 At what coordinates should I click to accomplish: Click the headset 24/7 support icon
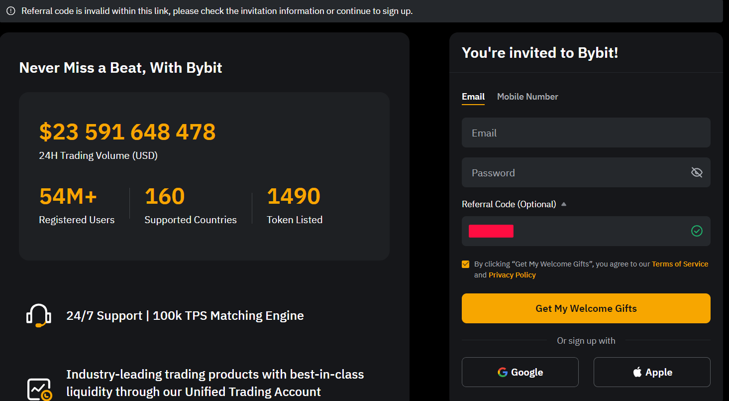click(x=38, y=316)
